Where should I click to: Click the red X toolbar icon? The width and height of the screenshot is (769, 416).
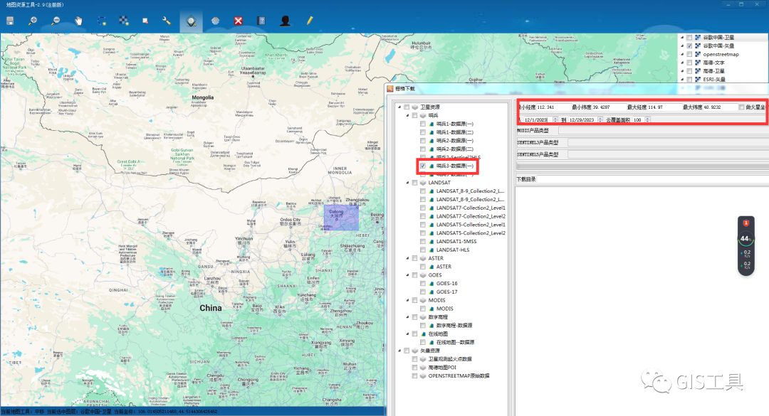239,21
